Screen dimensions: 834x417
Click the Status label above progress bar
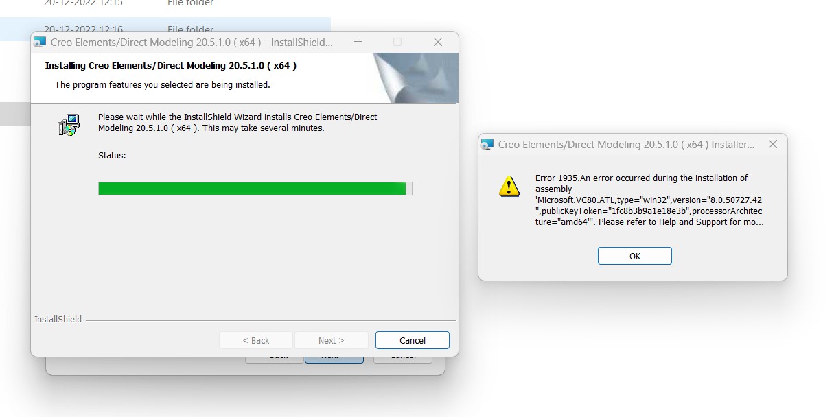(112, 156)
